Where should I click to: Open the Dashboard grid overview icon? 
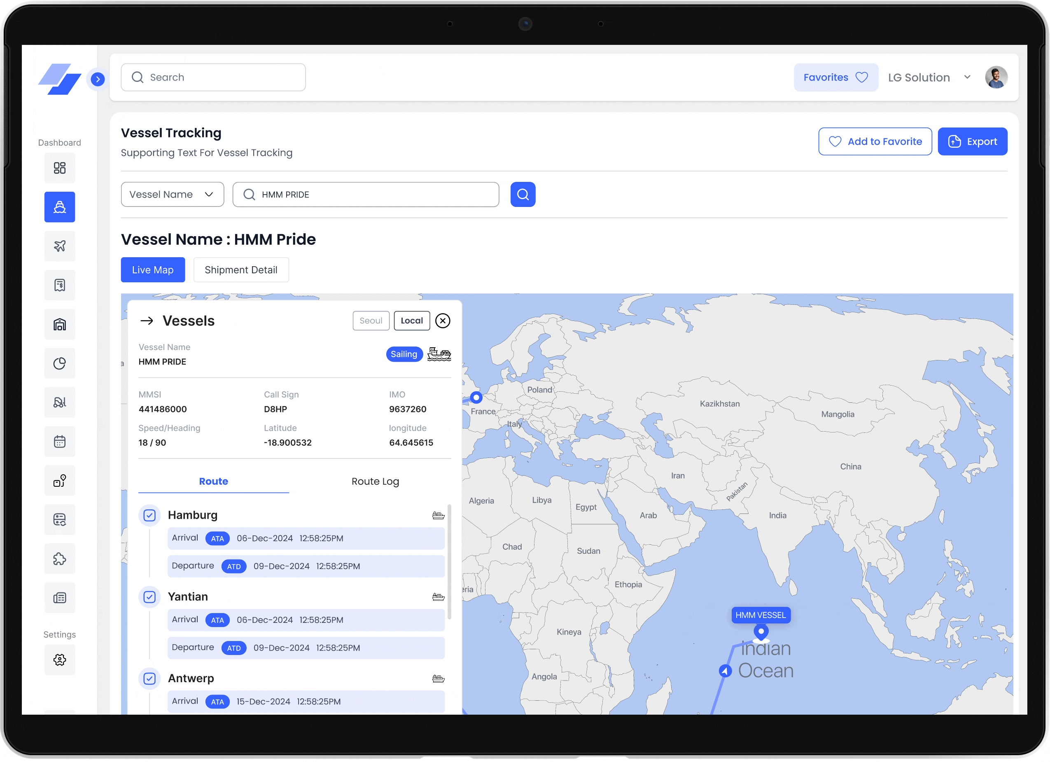tap(60, 167)
